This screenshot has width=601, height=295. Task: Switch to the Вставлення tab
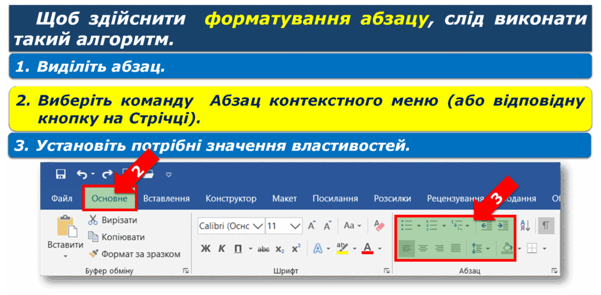coord(166,199)
